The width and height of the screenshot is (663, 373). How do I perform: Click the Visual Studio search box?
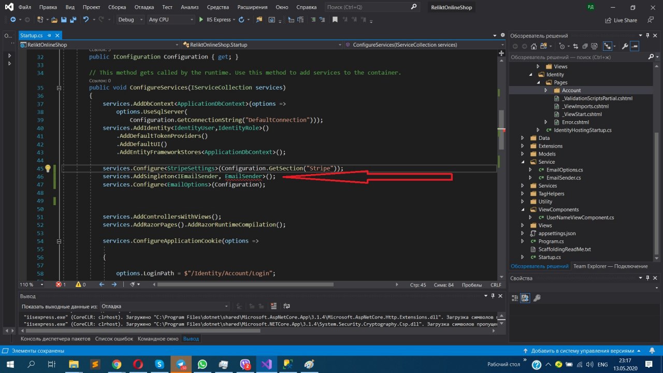pyautogui.click(x=370, y=8)
